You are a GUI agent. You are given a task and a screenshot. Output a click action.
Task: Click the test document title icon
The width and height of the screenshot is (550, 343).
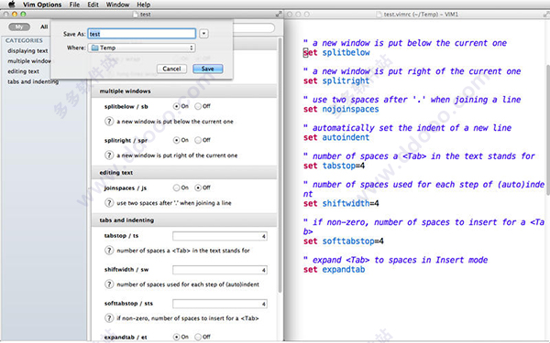pos(136,15)
